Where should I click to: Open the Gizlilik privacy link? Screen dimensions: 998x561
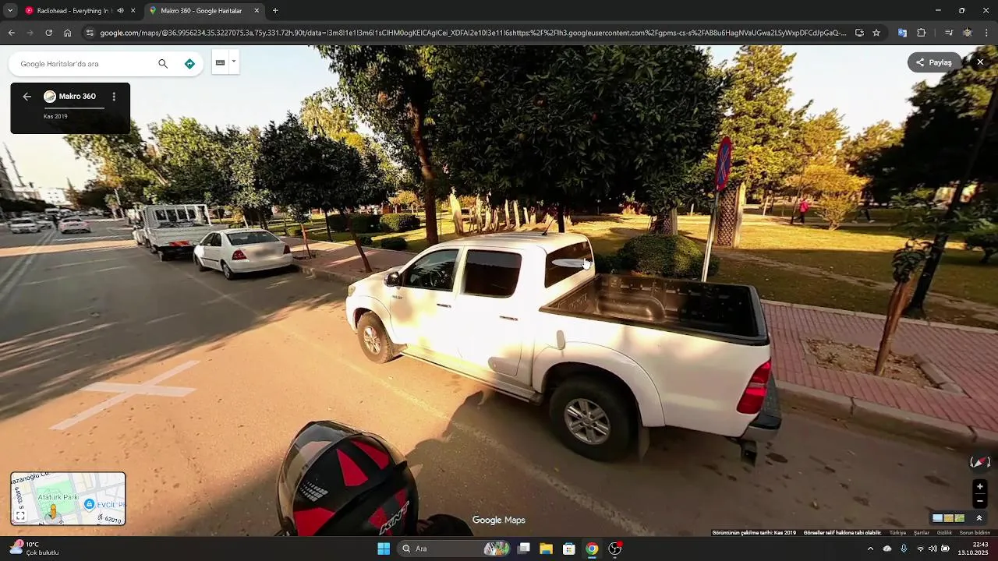point(944,533)
